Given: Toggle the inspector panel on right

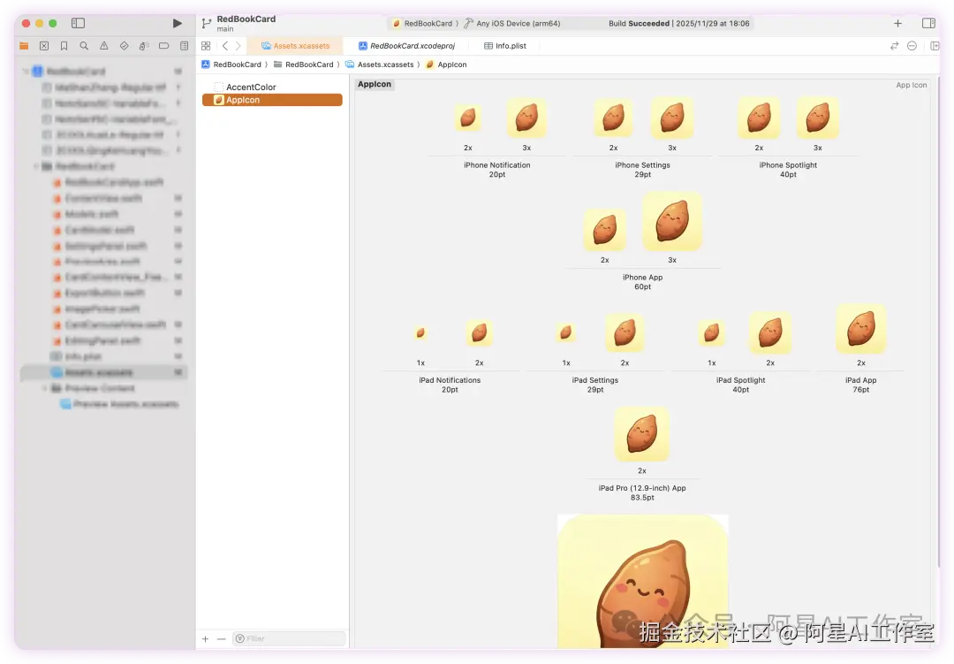Looking at the screenshot, I should [928, 23].
